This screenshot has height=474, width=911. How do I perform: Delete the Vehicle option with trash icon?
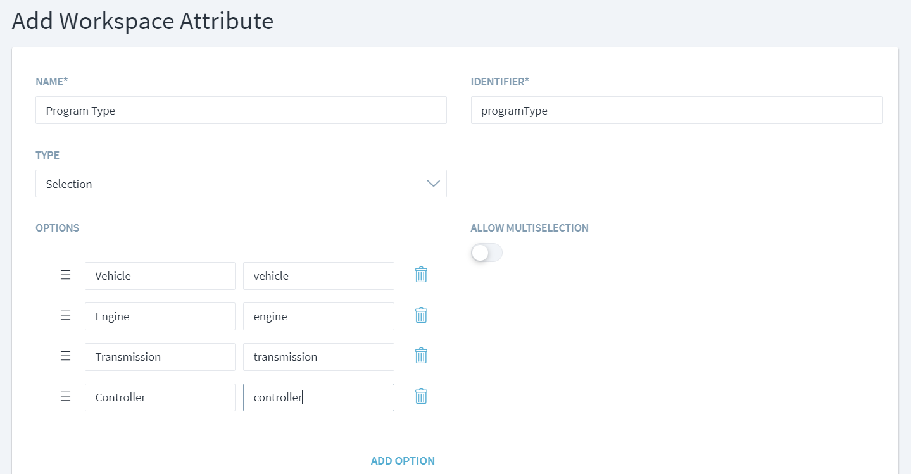[x=421, y=275]
